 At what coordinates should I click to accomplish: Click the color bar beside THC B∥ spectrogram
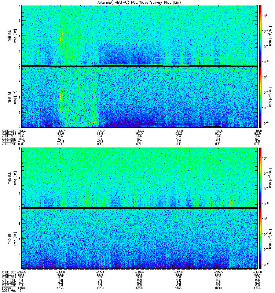260,239
